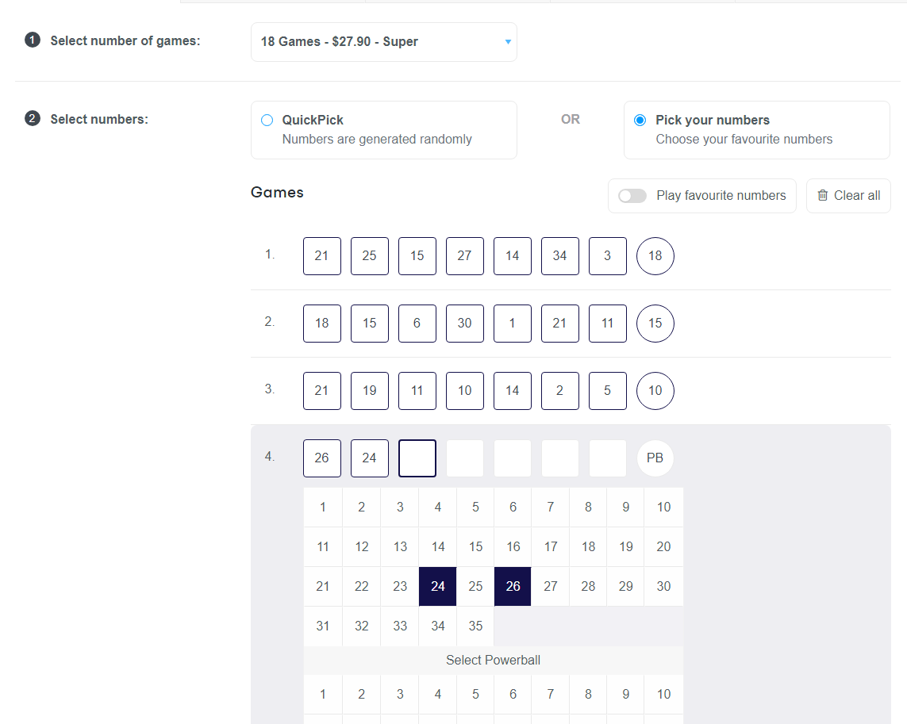Viewport: 907px width, 724px height.
Task: Choose Powerball number 6
Action: [513, 694]
